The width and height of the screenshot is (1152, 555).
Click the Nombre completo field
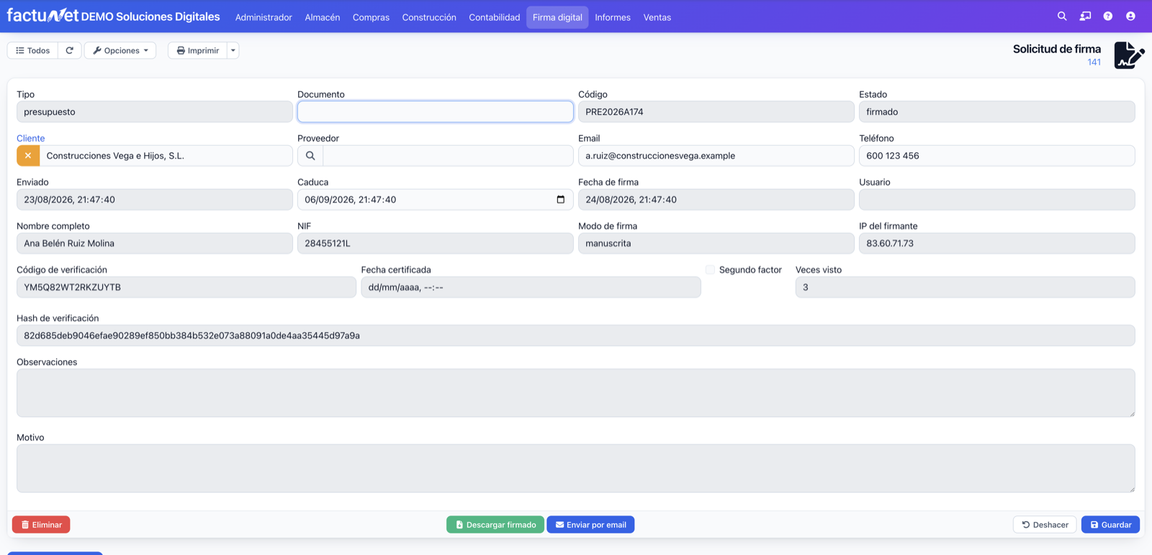[x=155, y=244]
